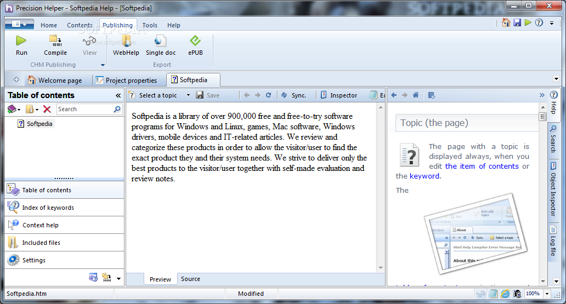
Task: Open Settings section in left panel
Action: click(x=64, y=260)
